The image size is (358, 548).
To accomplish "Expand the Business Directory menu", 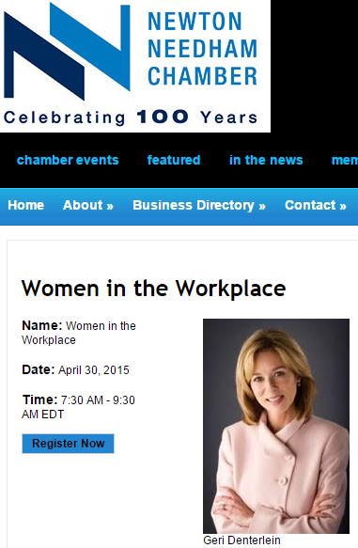I will click(199, 205).
